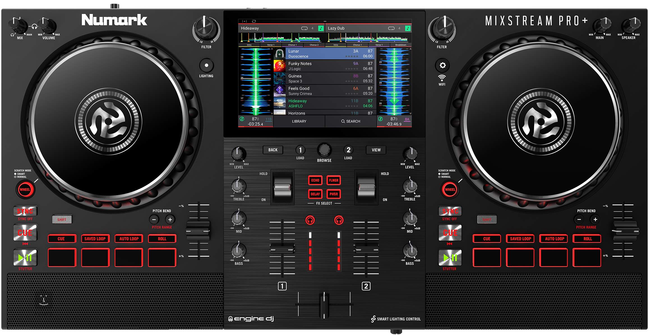Tap the Verse 1 section of Hideaway
This screenshot has height=335, width=651.
pos(271,45)
